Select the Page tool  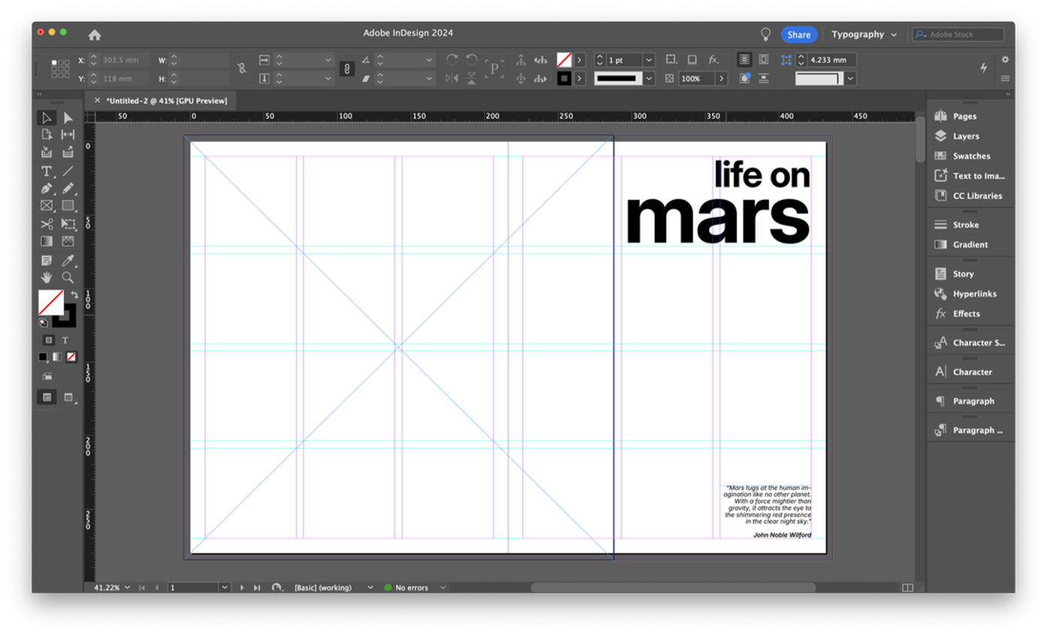coord(47,135)
